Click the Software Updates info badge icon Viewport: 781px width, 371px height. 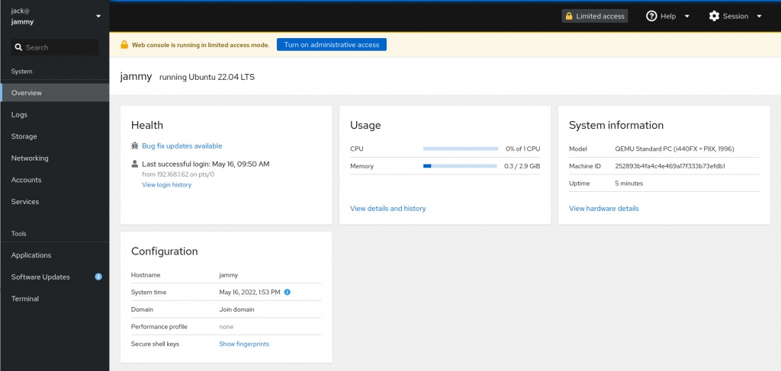(x=98, y=277)
